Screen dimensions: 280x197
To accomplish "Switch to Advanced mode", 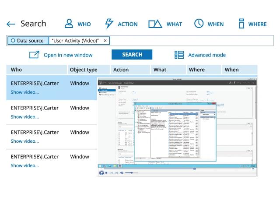I will [x=207, y=55].
